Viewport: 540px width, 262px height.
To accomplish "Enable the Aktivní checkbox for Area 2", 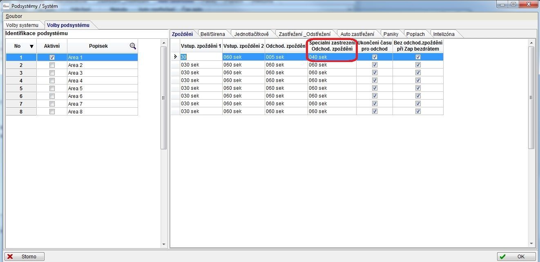I will pyautogui.click(x=52, y=65).
